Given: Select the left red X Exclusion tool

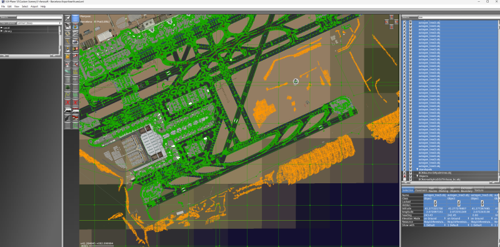Looking at the screenshot, I should 68,102.
